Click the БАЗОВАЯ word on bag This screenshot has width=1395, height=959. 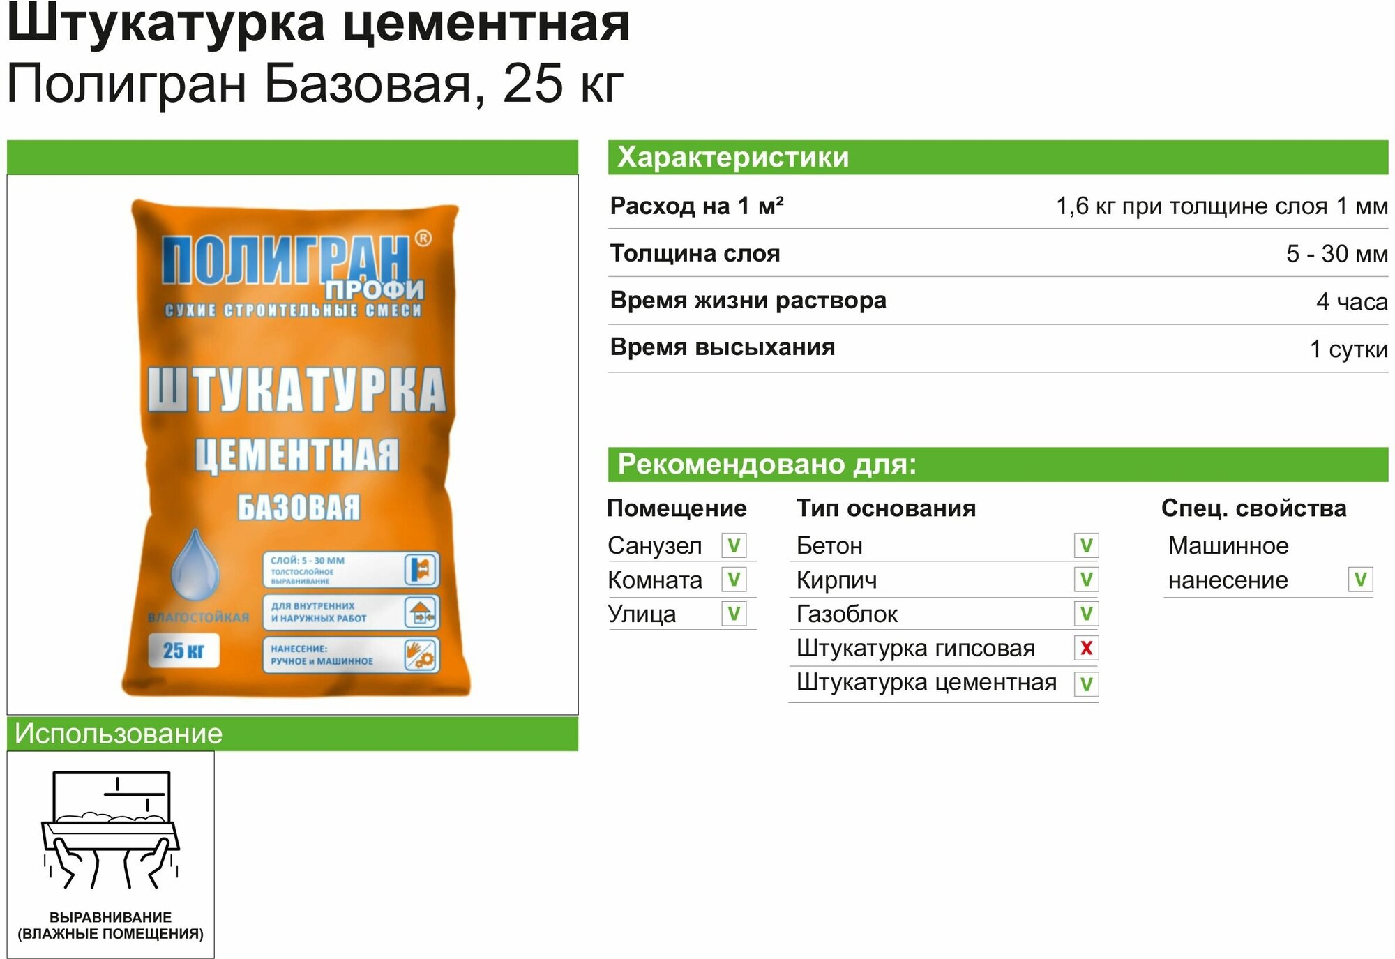[299, 508]
